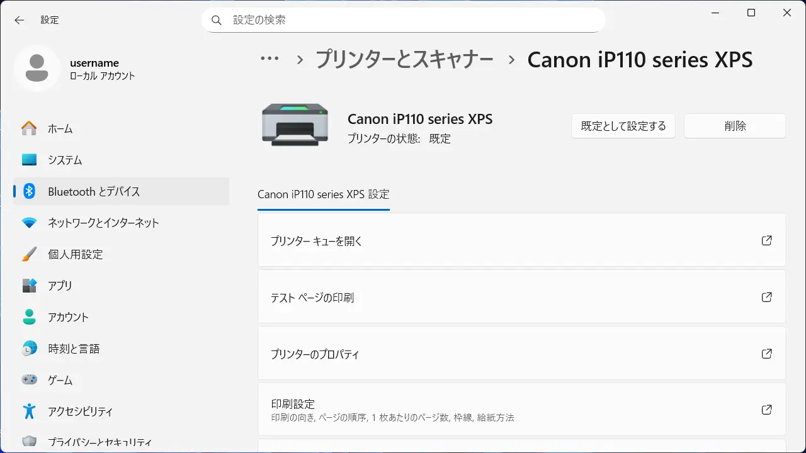This screenshot has width=806, height=453.
Task: Click the 削除 button
Action: (735, 126)
